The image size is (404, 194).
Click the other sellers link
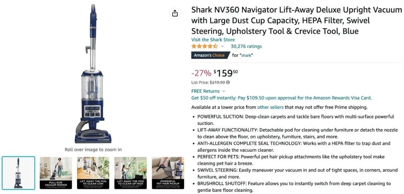(270, 107)
